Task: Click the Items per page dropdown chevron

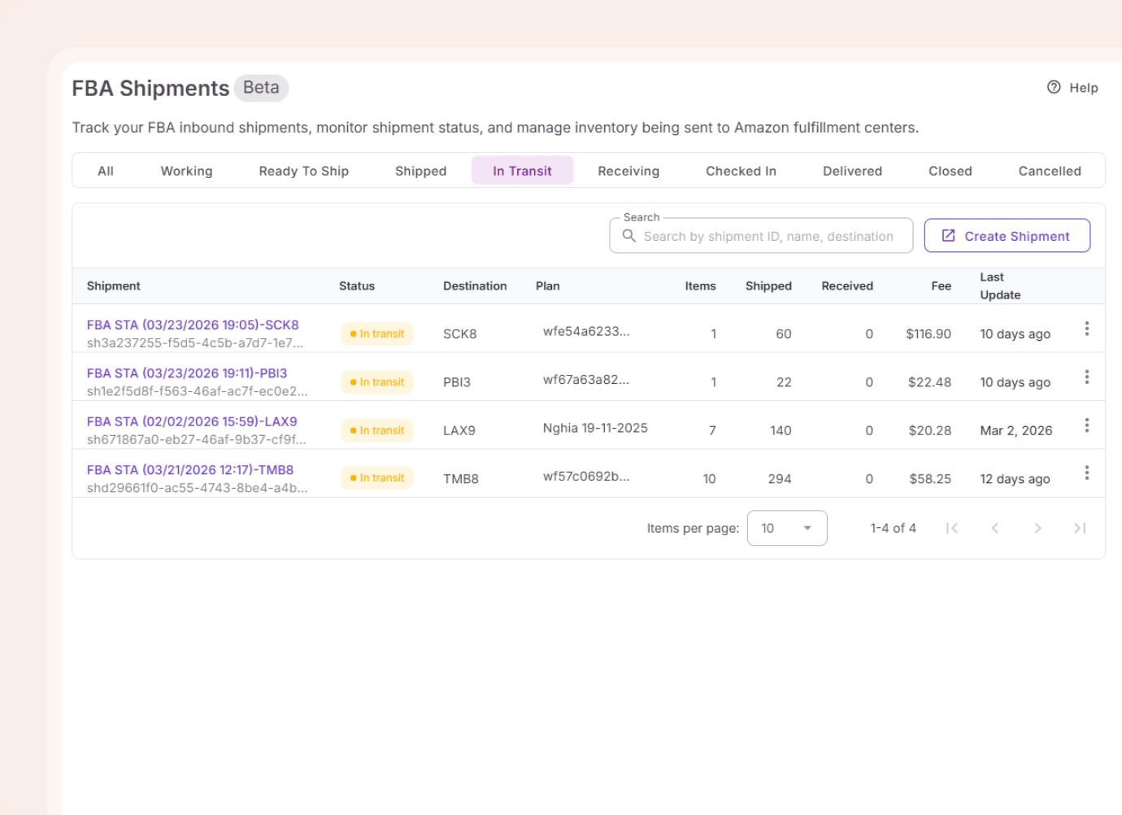Action: click(808, 528)
